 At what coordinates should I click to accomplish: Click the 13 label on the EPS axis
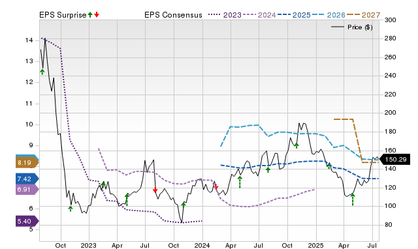tap(29, 61)
